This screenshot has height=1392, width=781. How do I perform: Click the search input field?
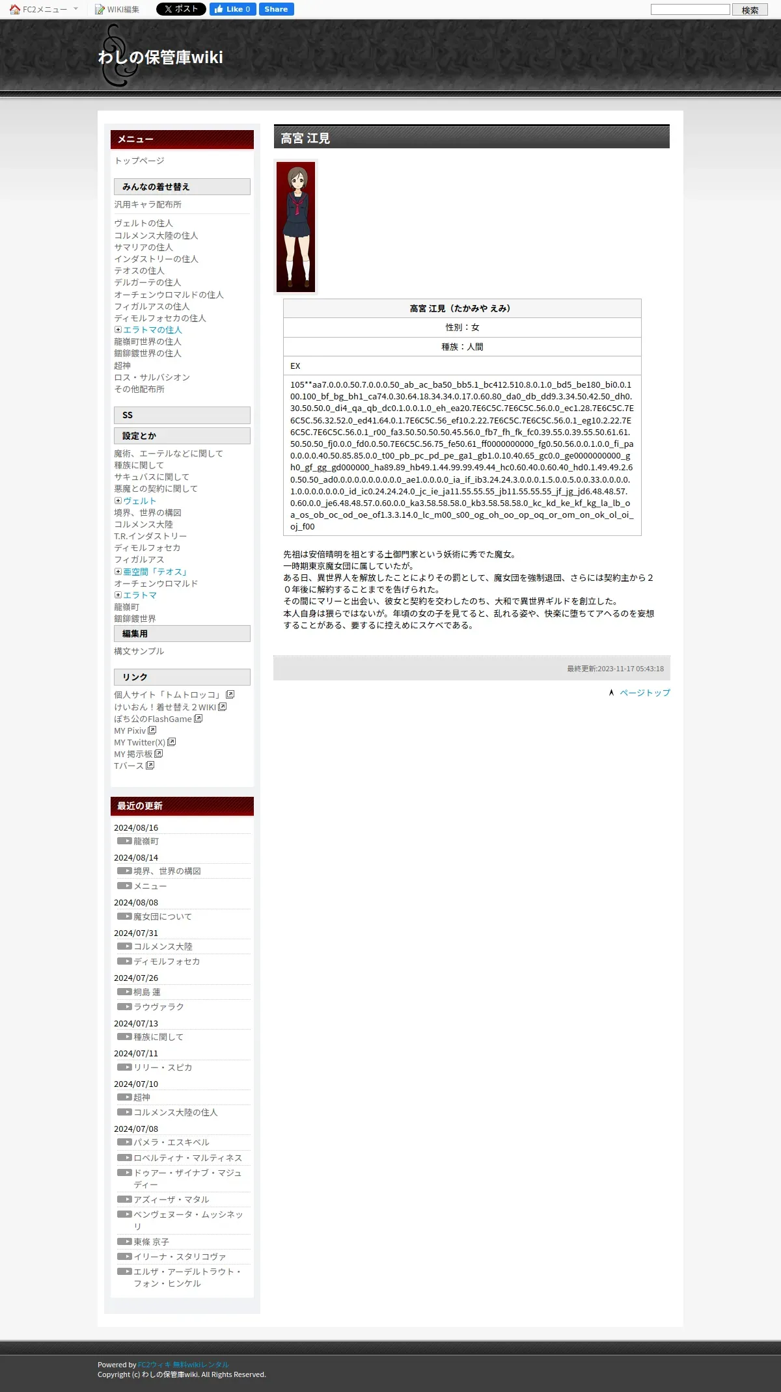[691, 10]
